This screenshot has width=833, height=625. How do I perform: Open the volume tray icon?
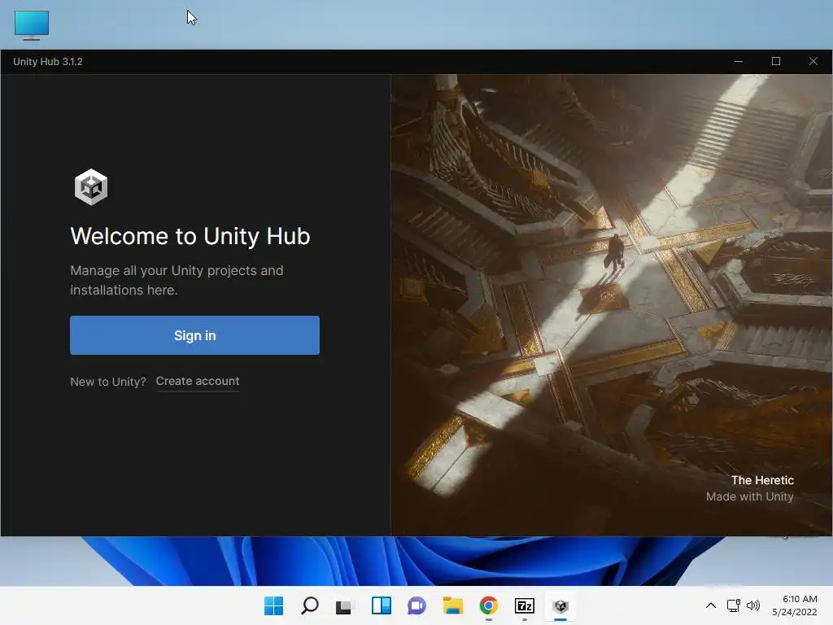click(753, 605)
